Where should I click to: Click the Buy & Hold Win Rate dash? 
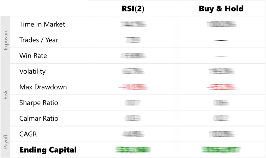221,56
